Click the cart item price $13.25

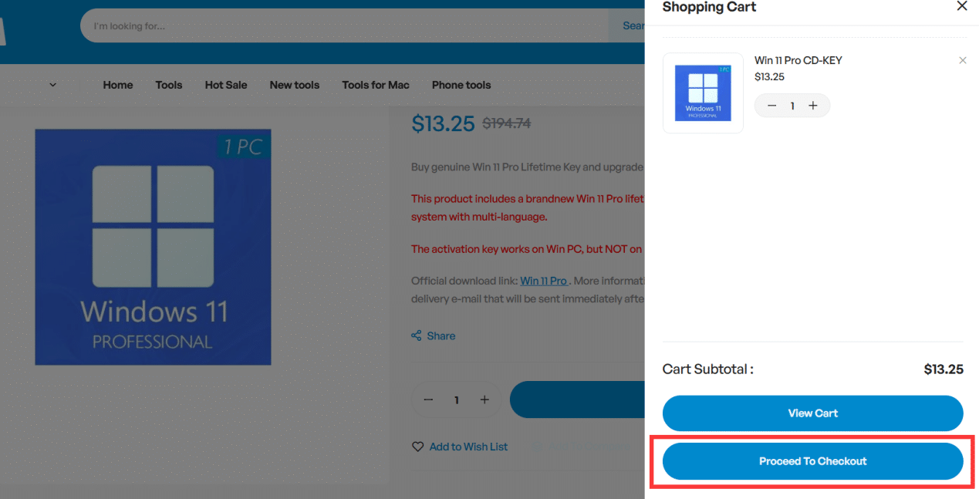pyautogui.click(x=769, y=76)
